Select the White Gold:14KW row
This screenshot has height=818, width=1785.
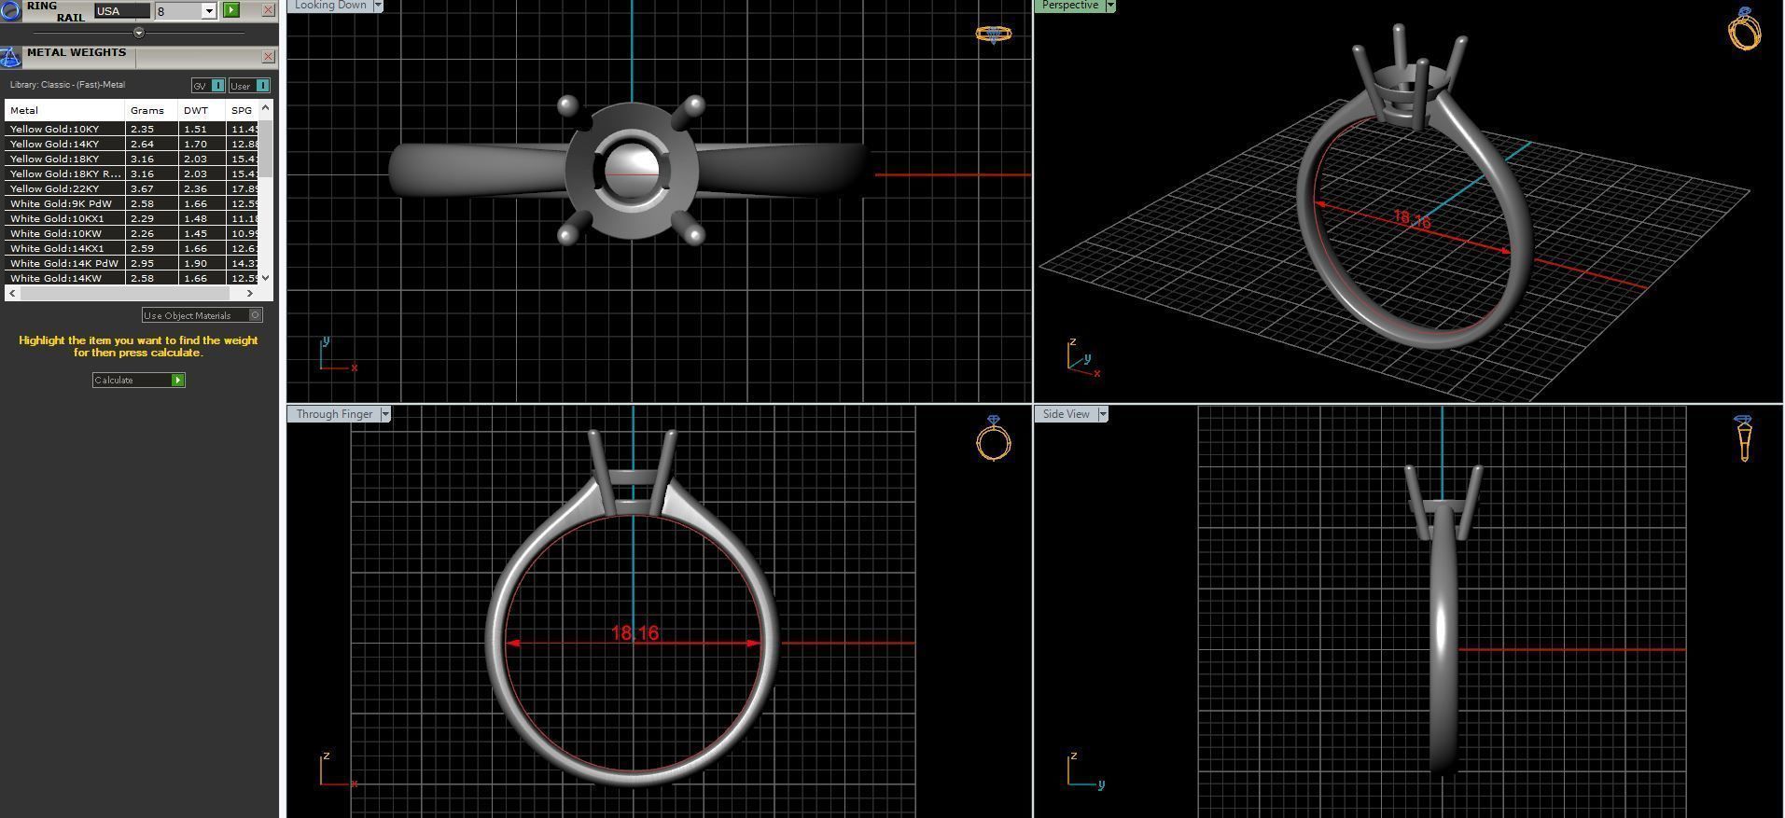(x=132, y=278)
